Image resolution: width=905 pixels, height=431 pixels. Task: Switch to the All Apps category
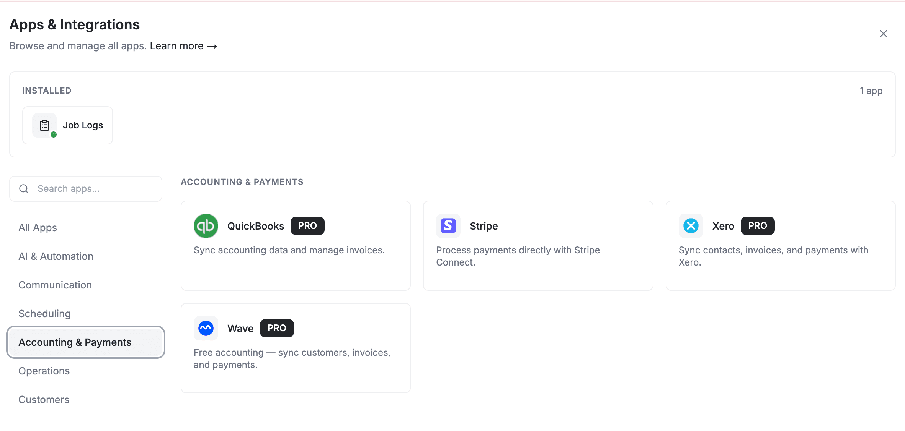(37, 227)
